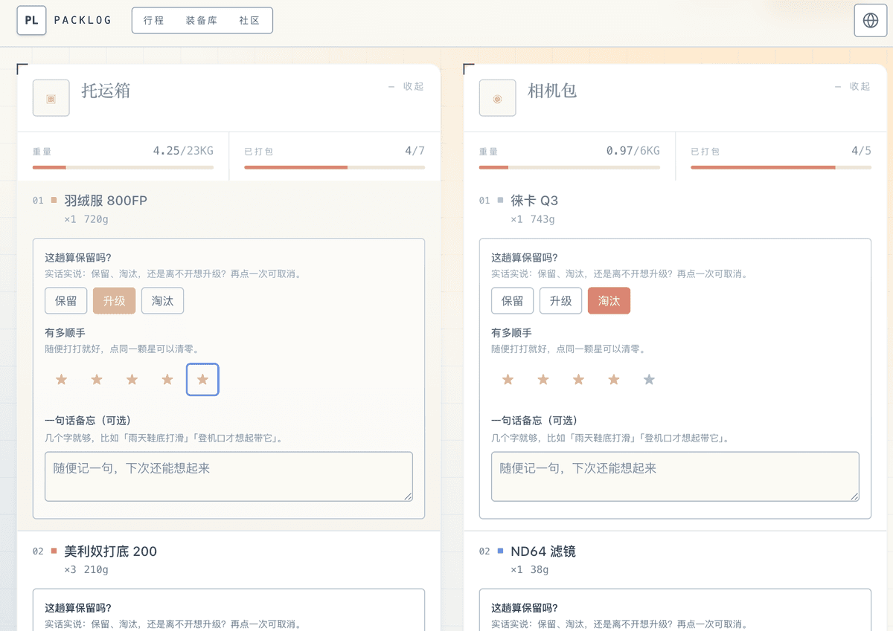
Task: Set first star for 徕卡 Q3
Action: pyautogui.click(x=508, y=380)
